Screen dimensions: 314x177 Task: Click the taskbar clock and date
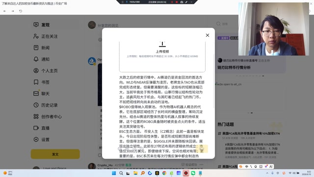tap(306, 173)
